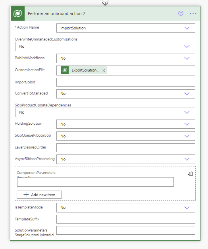Click the 'IsTemplateMode' label
Viewport: 208px width, 249px height.
click(x=29, y=207)
